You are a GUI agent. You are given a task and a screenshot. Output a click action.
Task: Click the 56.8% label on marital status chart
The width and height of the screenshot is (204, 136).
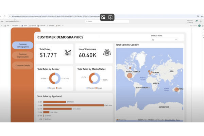[x=105, y=80]
